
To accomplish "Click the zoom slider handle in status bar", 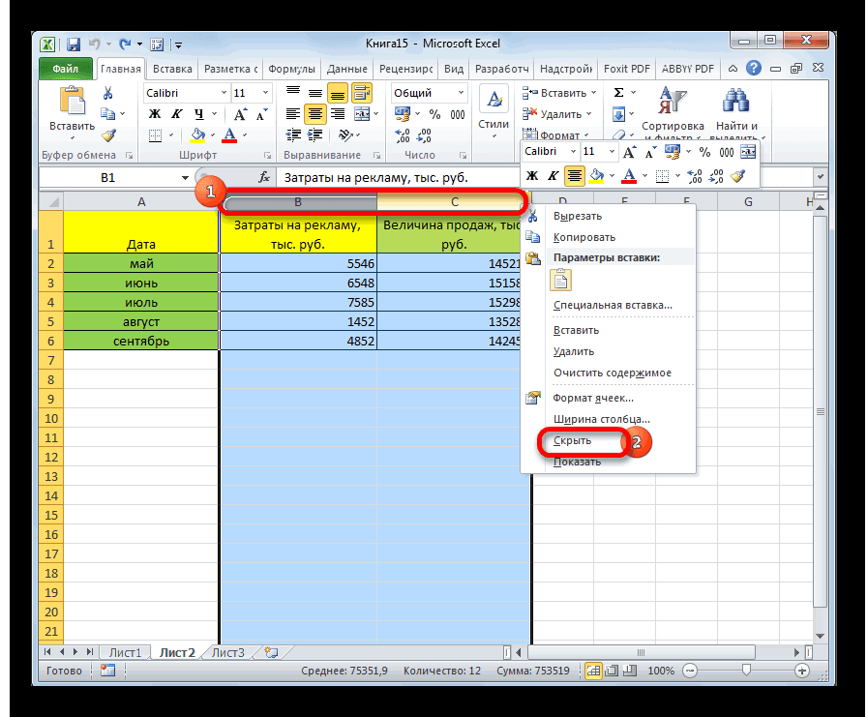I will tap(743, 671).
